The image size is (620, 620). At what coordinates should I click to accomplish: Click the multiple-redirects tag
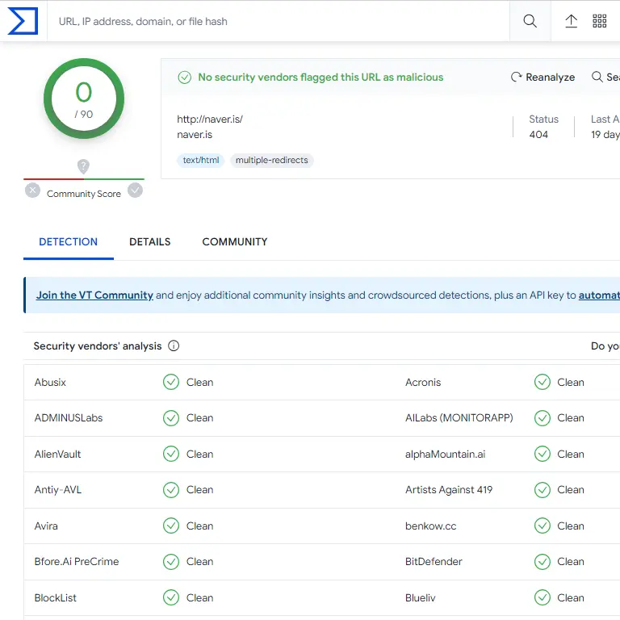coord(272,160)
